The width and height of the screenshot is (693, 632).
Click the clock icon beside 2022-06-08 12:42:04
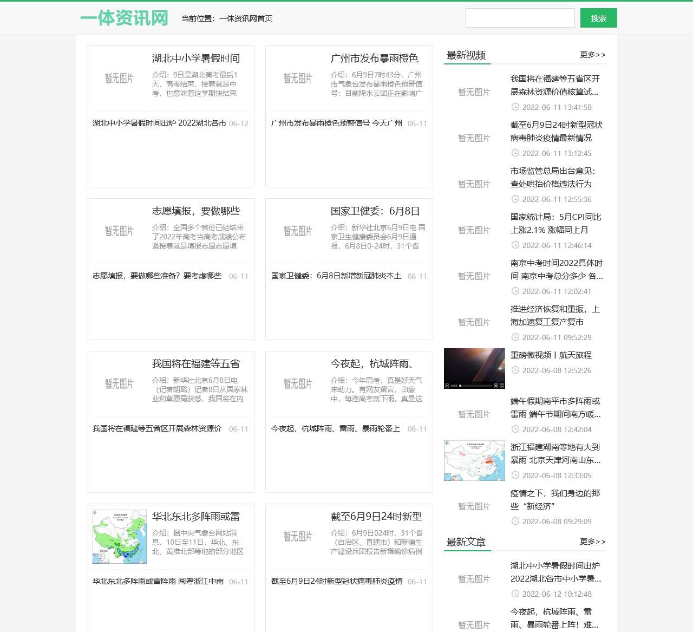(x=515, y=429)
